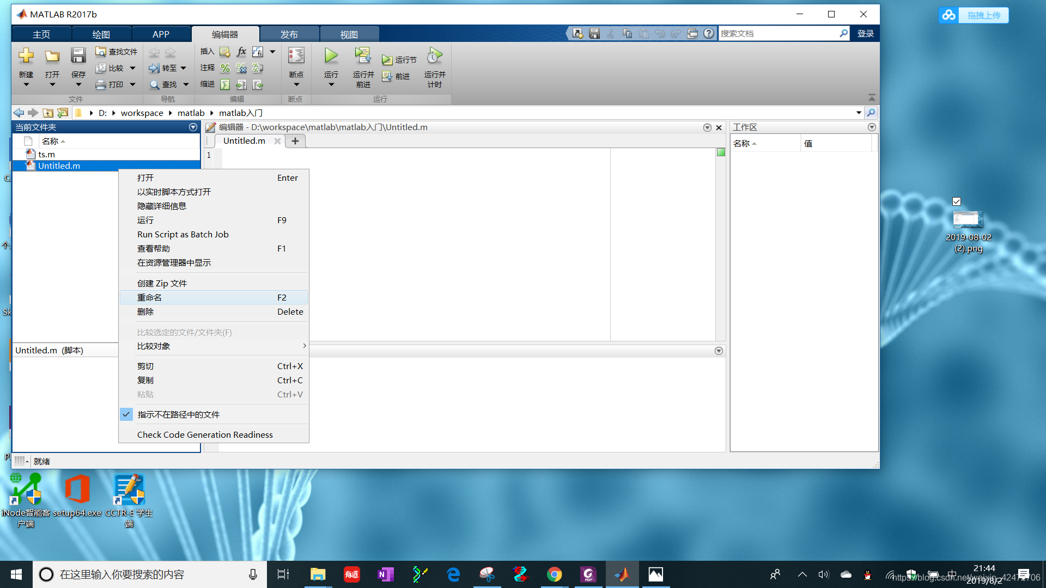This screenshot has height=588, width=1046.
Task: Expand the 转至 dropdown arrow
Action: point(184,68)
